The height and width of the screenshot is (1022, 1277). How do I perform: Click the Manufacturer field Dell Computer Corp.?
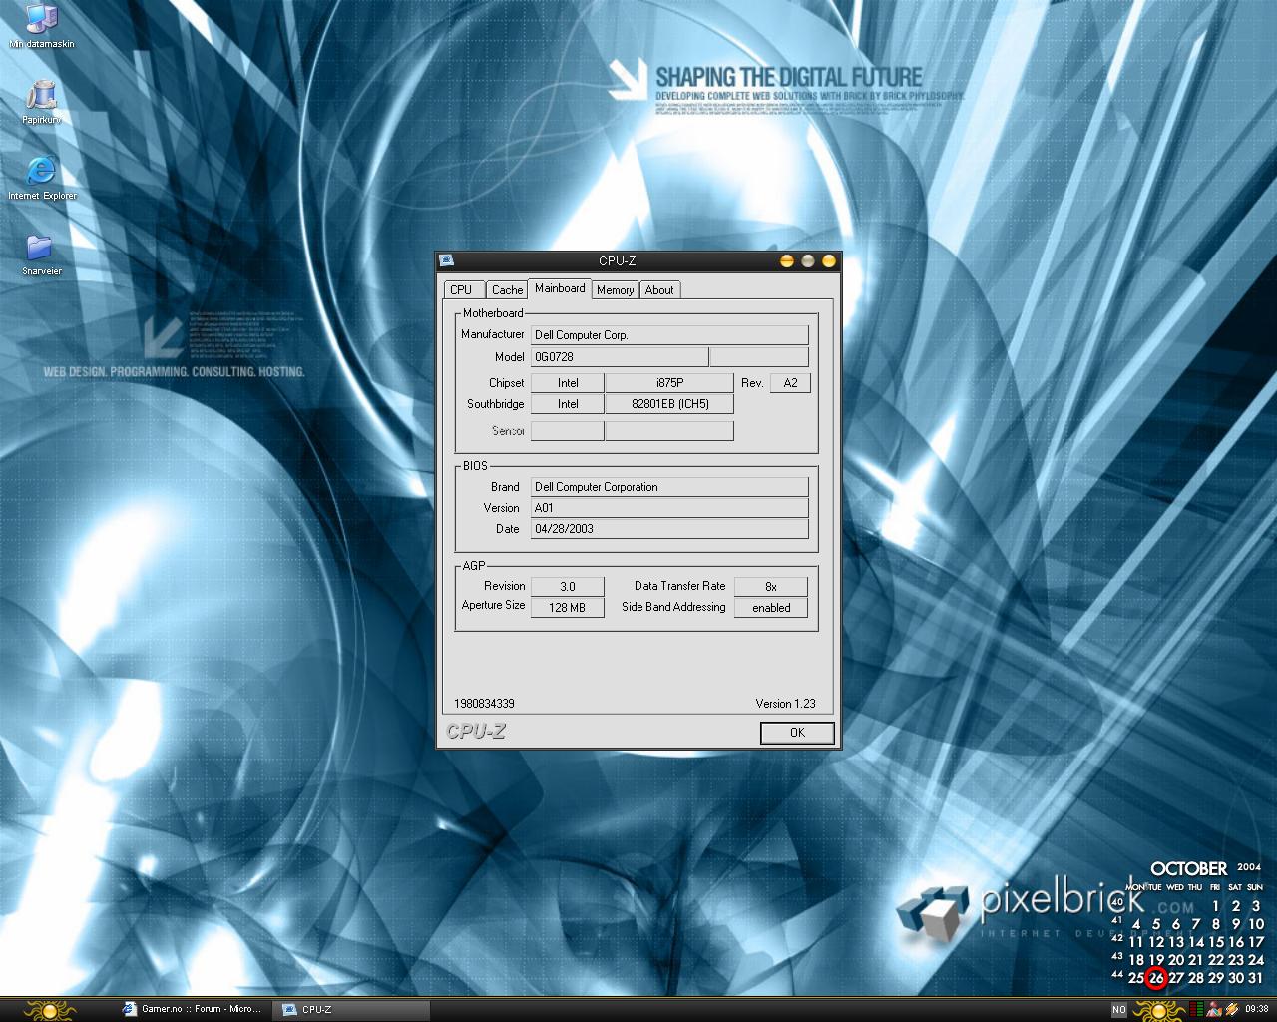pos(669,335)
